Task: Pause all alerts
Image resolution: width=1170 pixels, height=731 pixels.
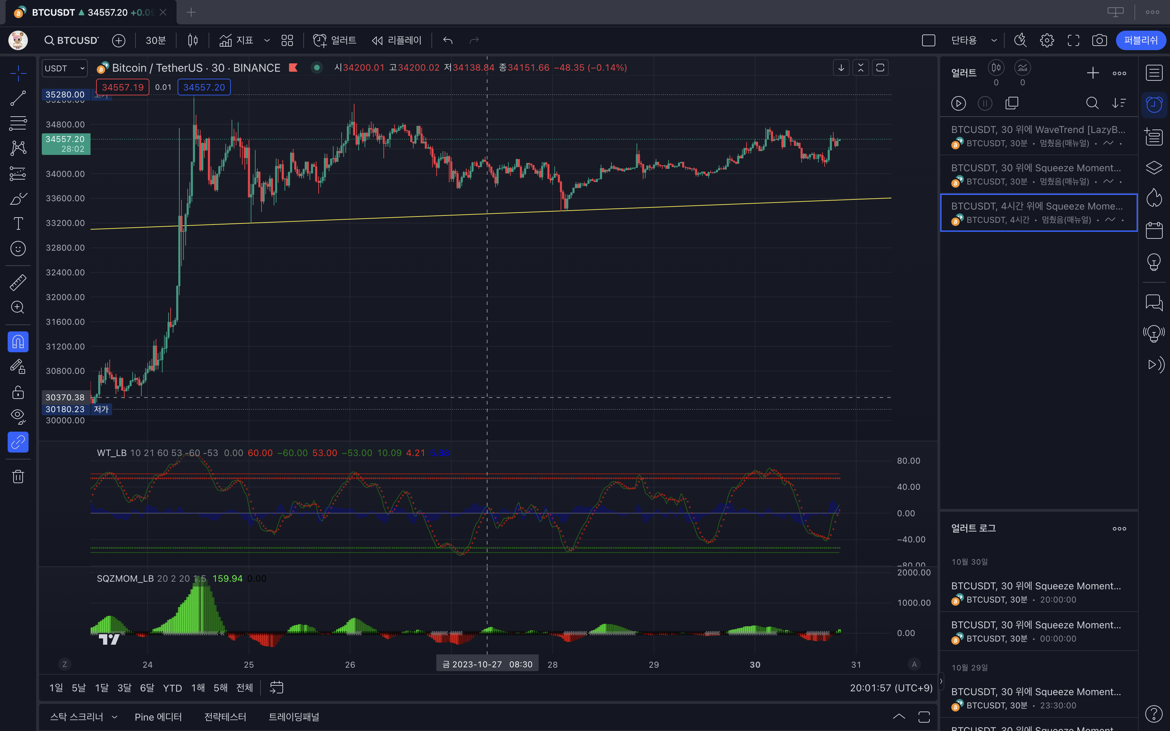Action: pos(985,103)
